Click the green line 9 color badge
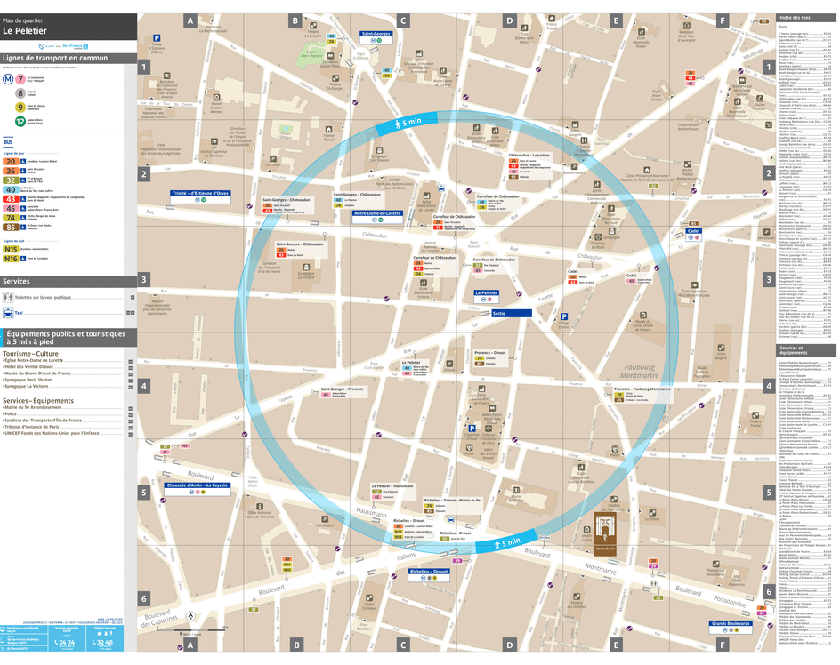Viewport: 840px width, 665px height. pyautogui.click(x=20, y=107)
